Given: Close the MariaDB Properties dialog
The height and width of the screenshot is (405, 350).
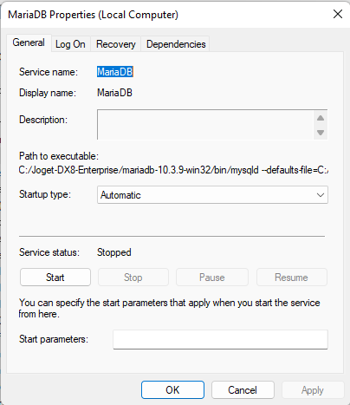Looking at the screenshot, I should pos(338,14).
